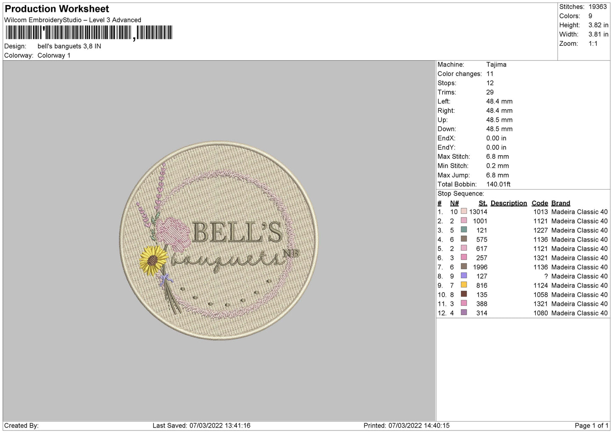Click the violet swatch beside 127 stitches
Image resolution: width=613 pixels, height=433 pixels.
464,276
